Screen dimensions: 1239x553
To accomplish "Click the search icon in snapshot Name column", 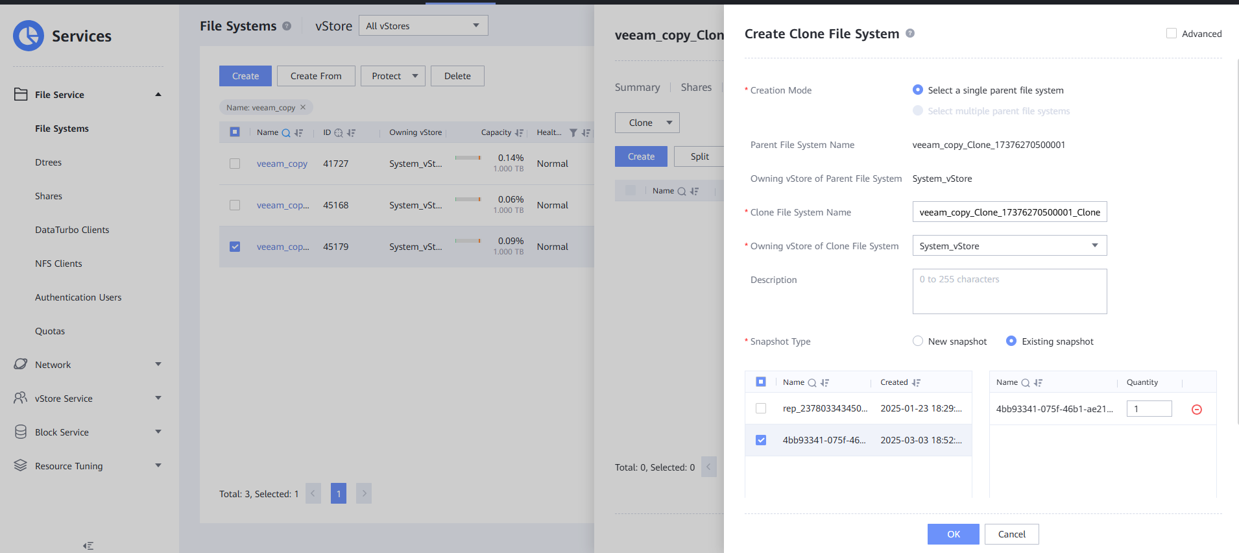I will 812,383.
